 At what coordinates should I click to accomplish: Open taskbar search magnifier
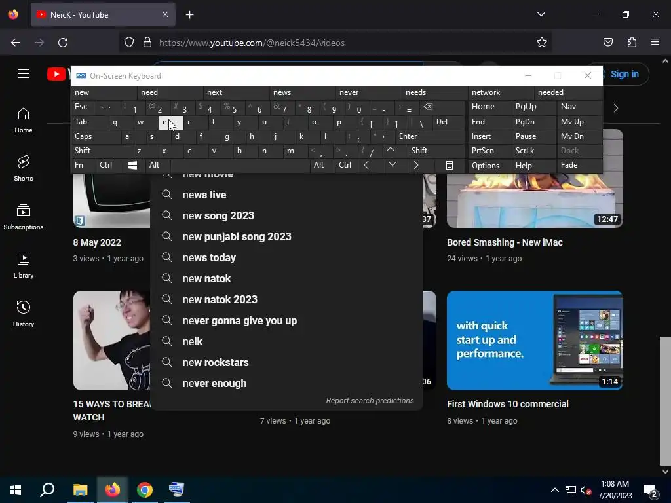click(x=47, y=489)
